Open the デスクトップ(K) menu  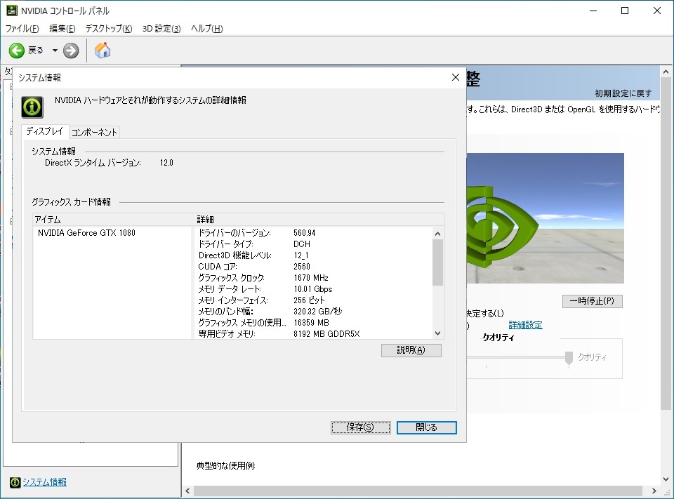pos(109,28)
